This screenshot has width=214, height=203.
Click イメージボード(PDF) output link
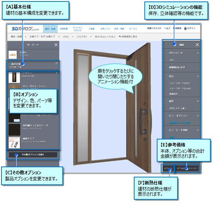179,83
